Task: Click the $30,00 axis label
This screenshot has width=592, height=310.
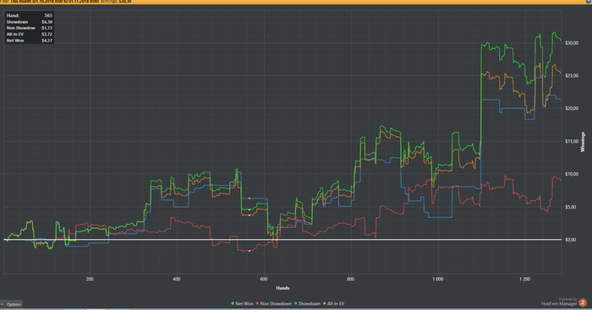Action: 572,43
